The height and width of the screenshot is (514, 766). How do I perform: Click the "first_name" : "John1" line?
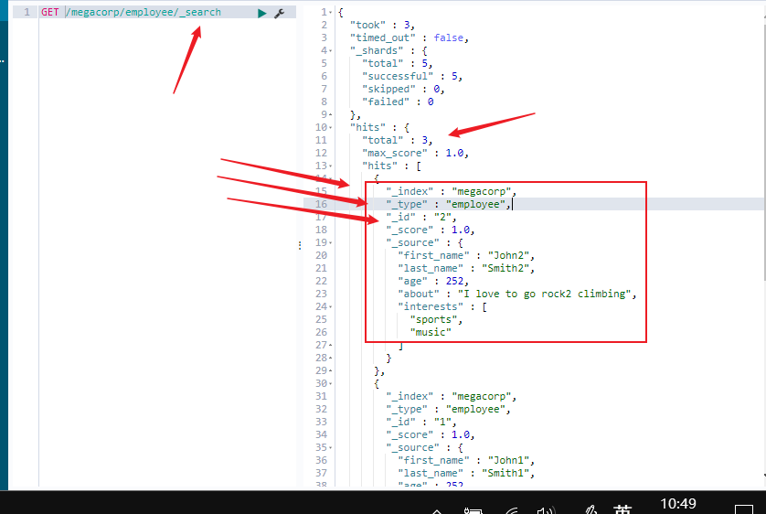(466, 460)
